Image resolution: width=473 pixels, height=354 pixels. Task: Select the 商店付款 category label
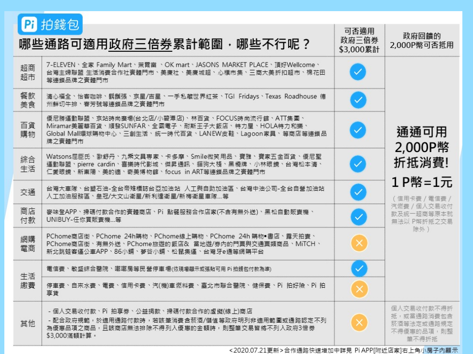28,215
